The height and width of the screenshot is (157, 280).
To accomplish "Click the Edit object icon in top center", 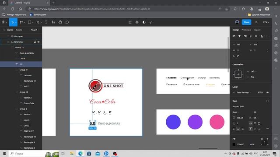I will click(130, 22).
